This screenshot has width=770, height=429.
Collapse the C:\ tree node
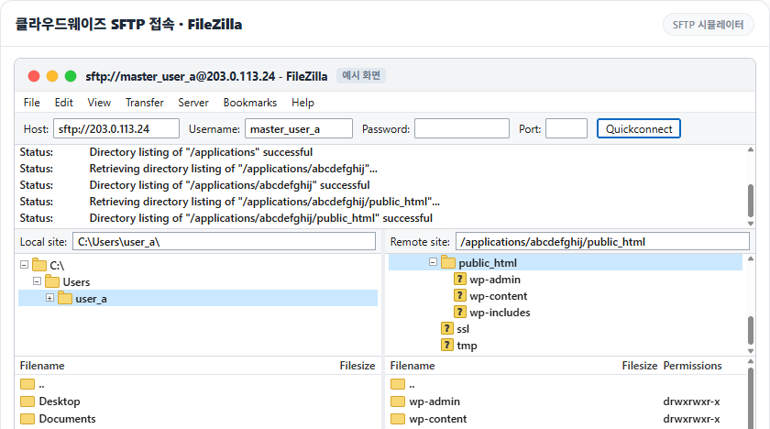(x=24, y=265)
